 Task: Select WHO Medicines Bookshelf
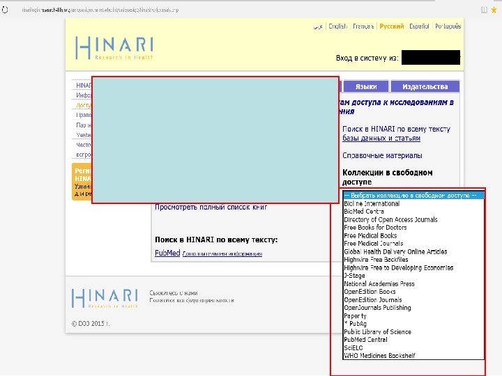[413, 356]
